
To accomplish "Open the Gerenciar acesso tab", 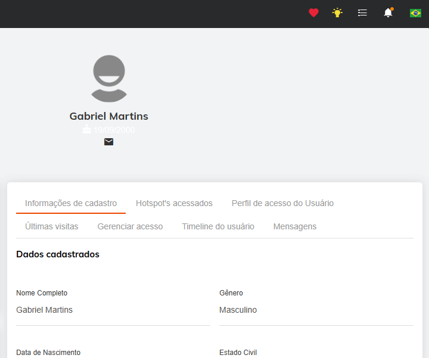I will point(130,226).
